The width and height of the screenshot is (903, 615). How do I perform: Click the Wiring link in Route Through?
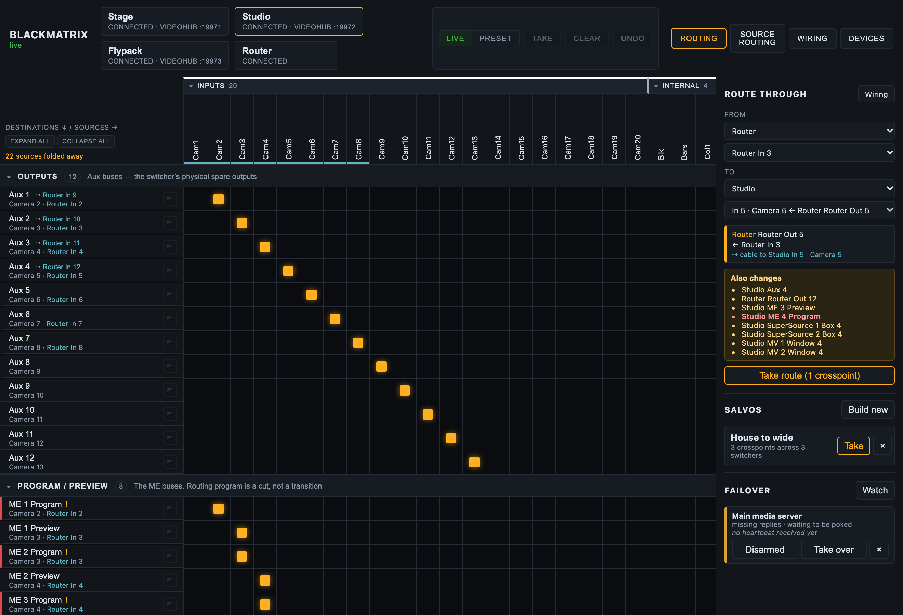[x=876, y=94]
